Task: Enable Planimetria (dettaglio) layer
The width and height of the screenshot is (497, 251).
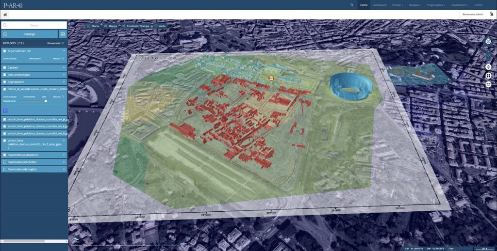Action: tap(5, 169)
